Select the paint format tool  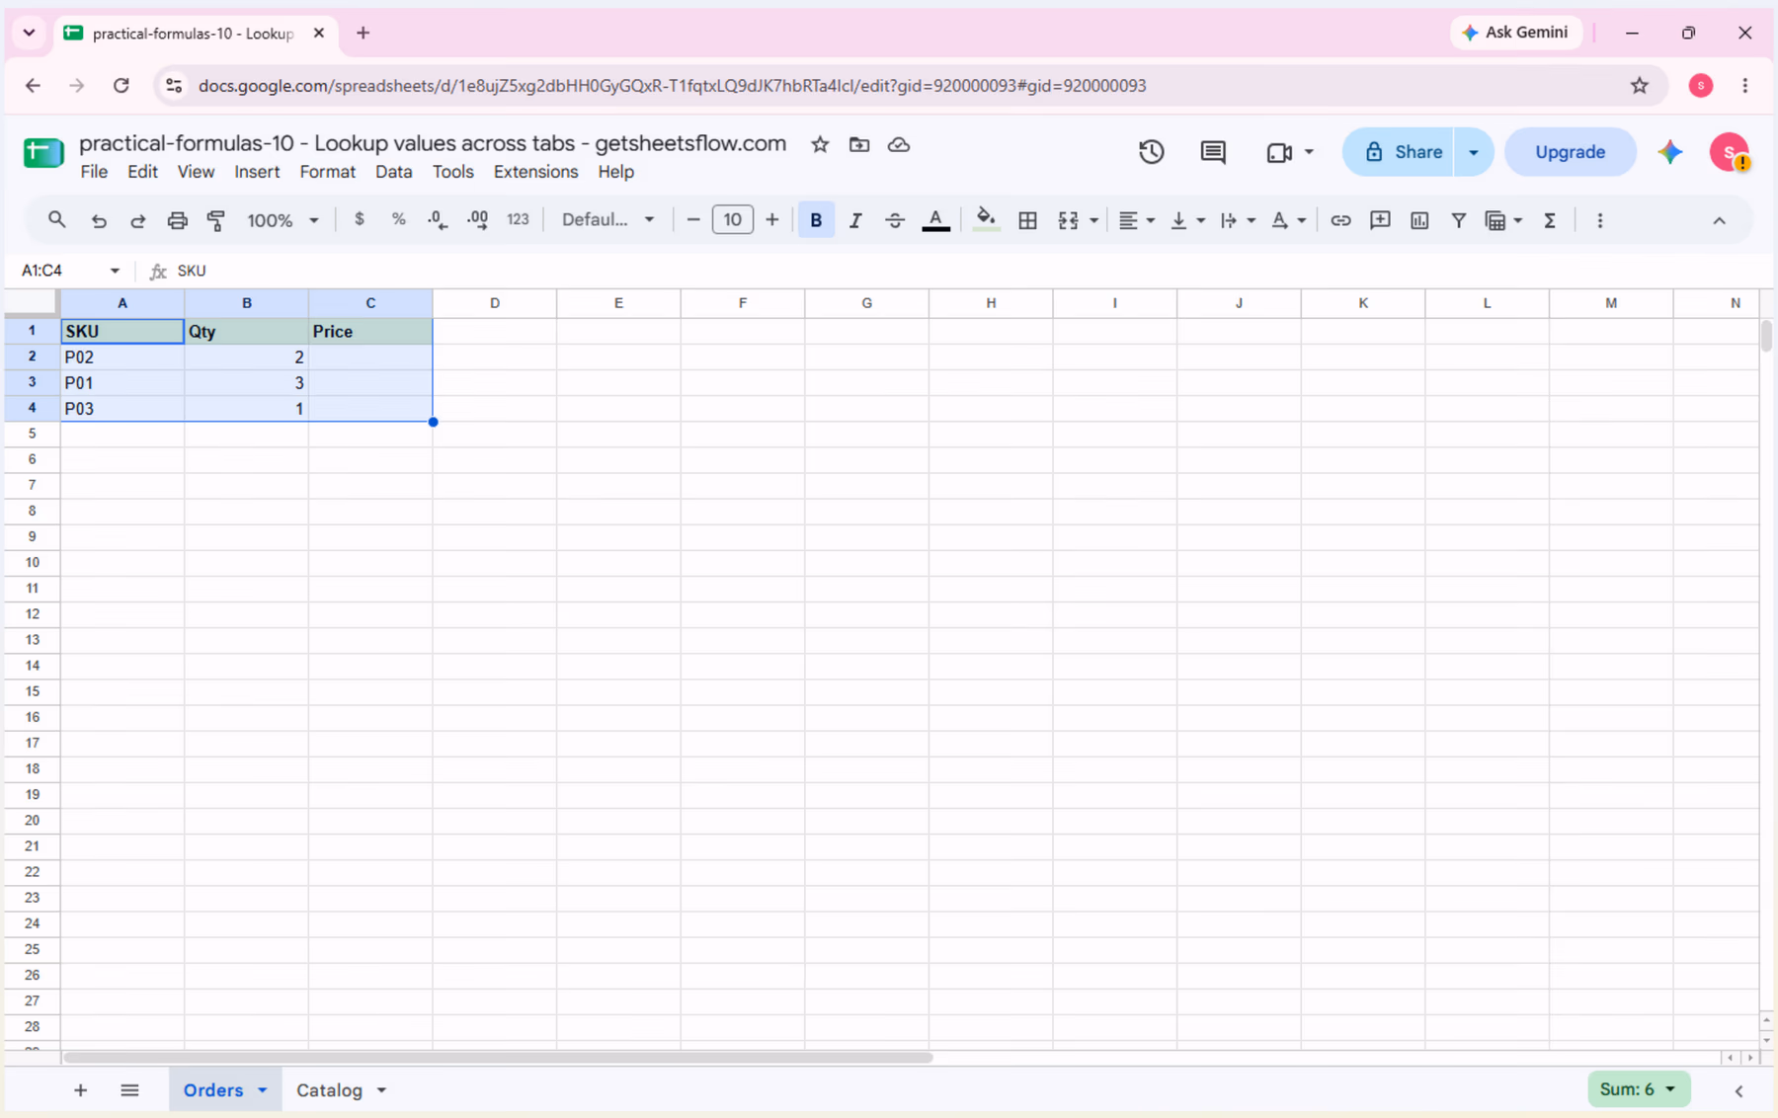[216, 220]
